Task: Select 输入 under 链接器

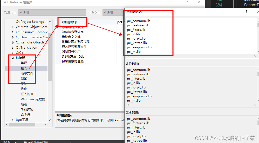Action: pyautogui.click(x=24, y=68)
